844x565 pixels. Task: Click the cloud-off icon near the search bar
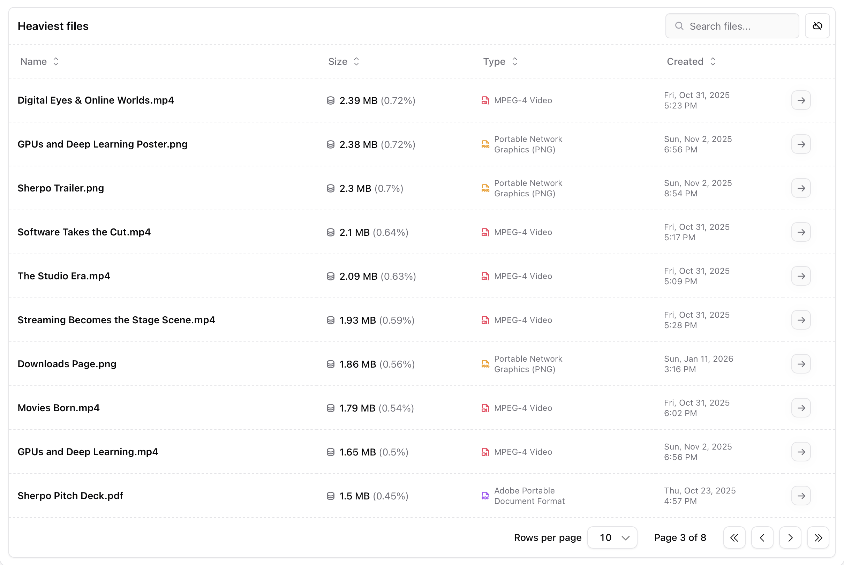click(x=818, y=25)
